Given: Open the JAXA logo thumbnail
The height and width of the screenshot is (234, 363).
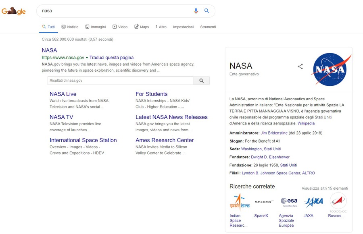Looking at the screenshot, I should pos(313,202).
